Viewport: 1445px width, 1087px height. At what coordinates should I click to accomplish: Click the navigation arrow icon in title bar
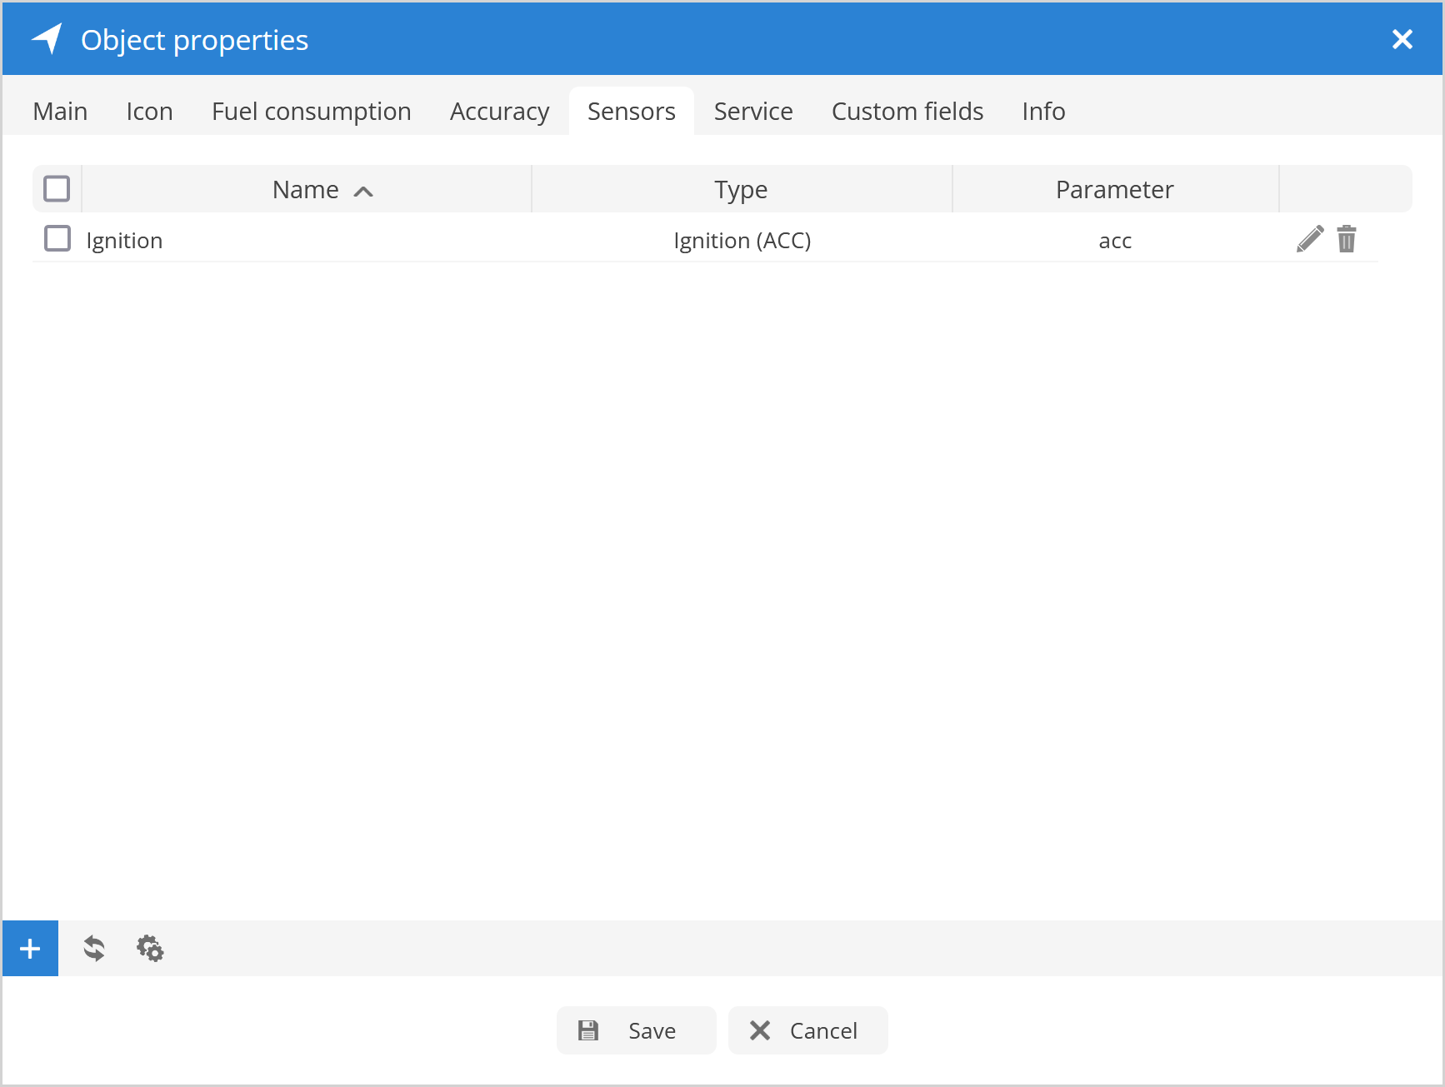click(x=47, y=39)
